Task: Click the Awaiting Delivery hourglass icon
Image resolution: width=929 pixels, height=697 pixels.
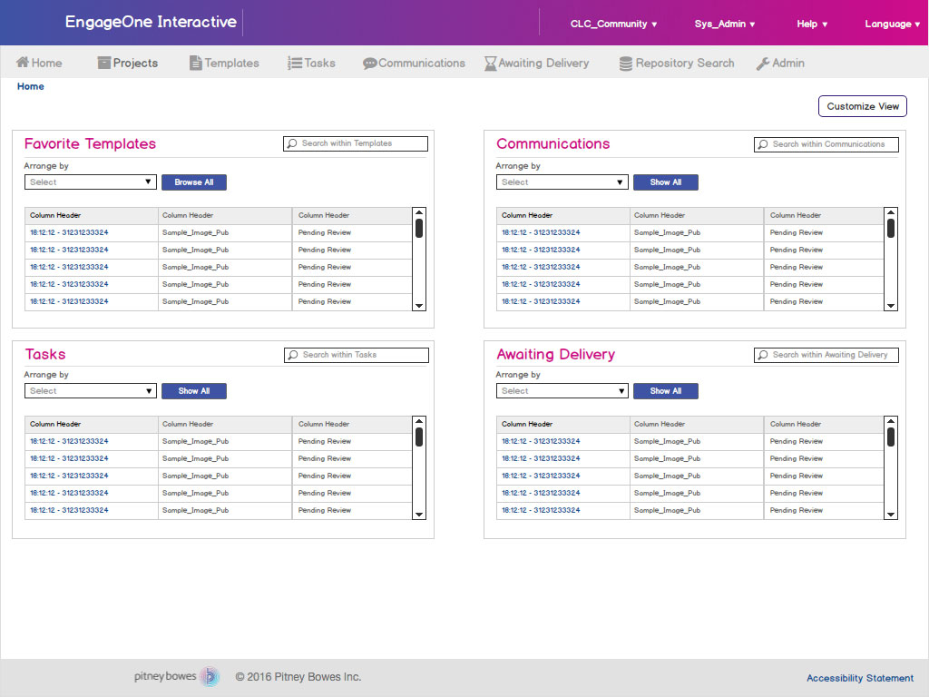Action: point(490,64)
